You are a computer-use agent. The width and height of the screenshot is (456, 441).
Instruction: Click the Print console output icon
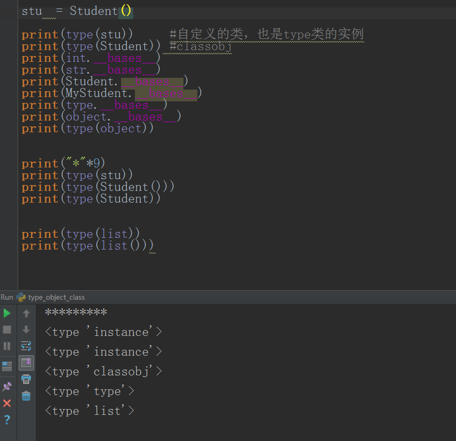26,379
